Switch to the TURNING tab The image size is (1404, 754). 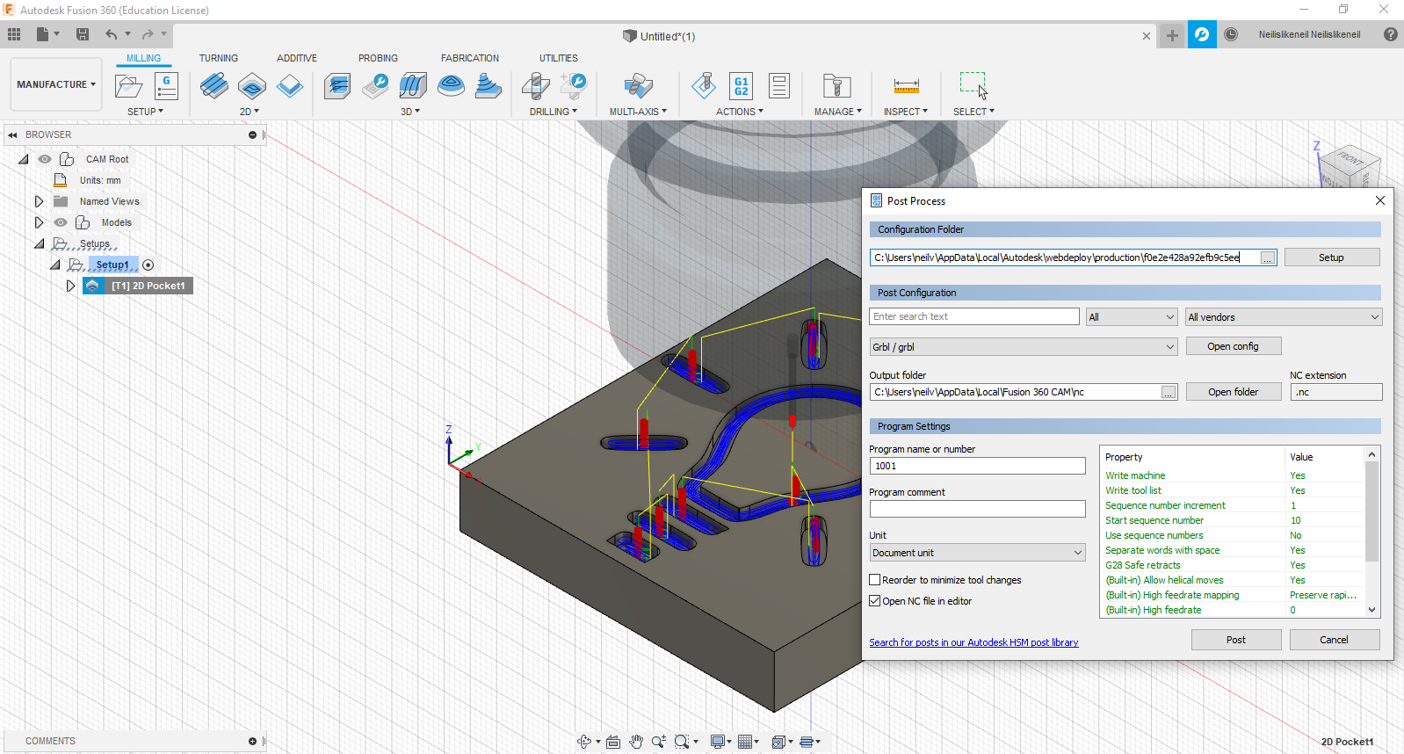[218, 58]
